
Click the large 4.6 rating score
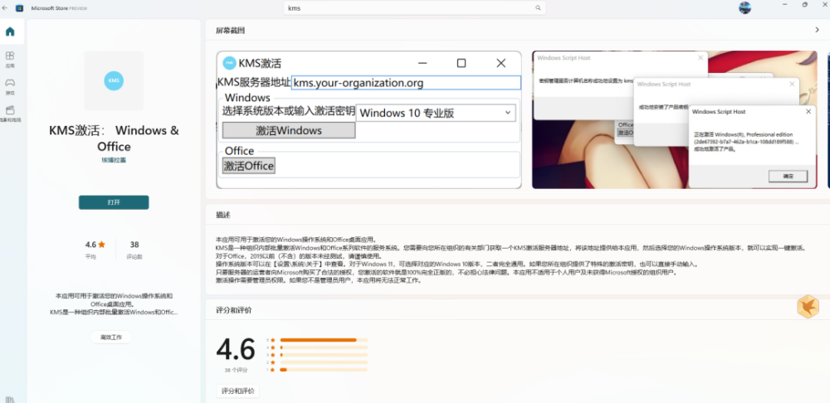236,350
